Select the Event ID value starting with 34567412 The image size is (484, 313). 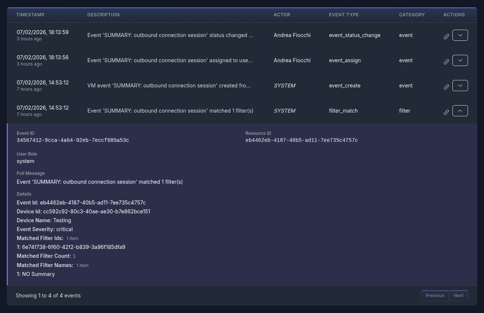[73, 140]
